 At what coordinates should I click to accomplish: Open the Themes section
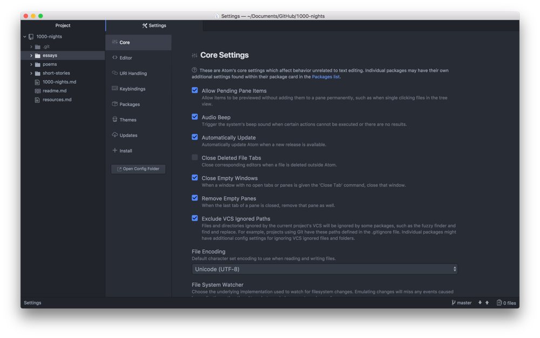[138, 120]
